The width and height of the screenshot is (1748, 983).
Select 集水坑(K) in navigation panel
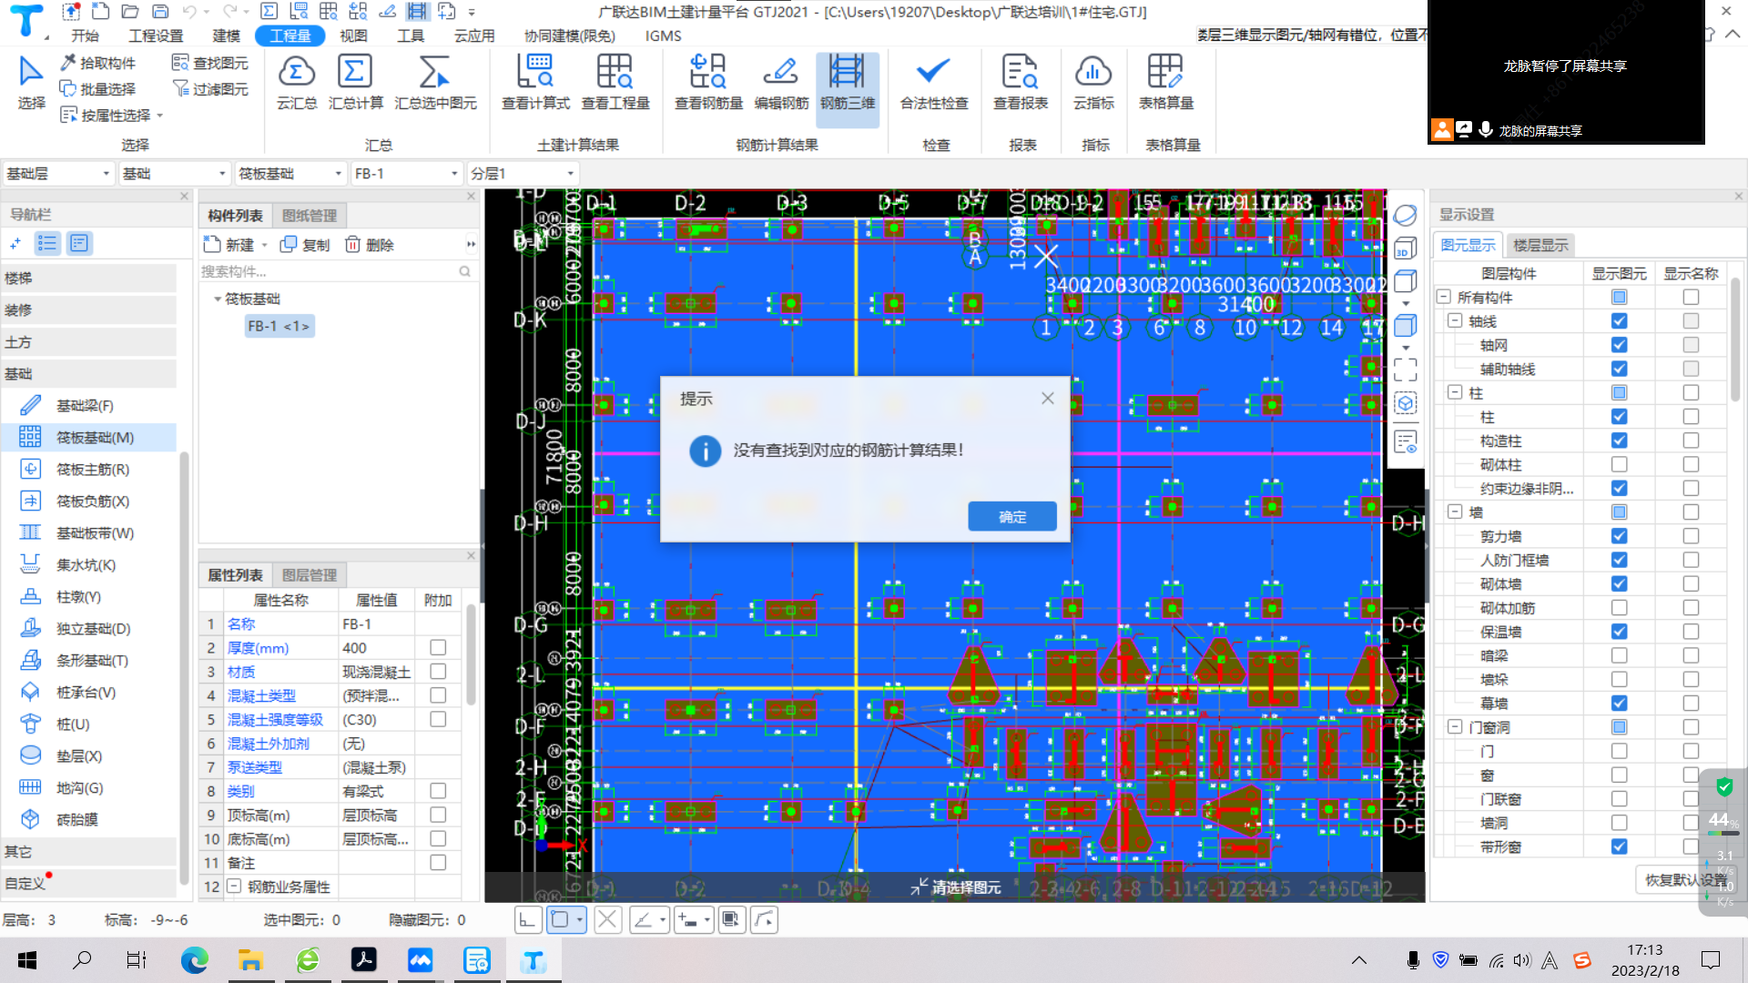pyautogui.click(x=86, y=564)
